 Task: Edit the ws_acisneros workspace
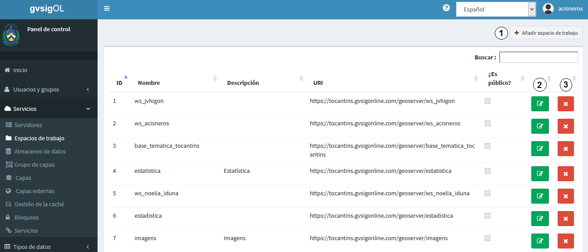540,126
